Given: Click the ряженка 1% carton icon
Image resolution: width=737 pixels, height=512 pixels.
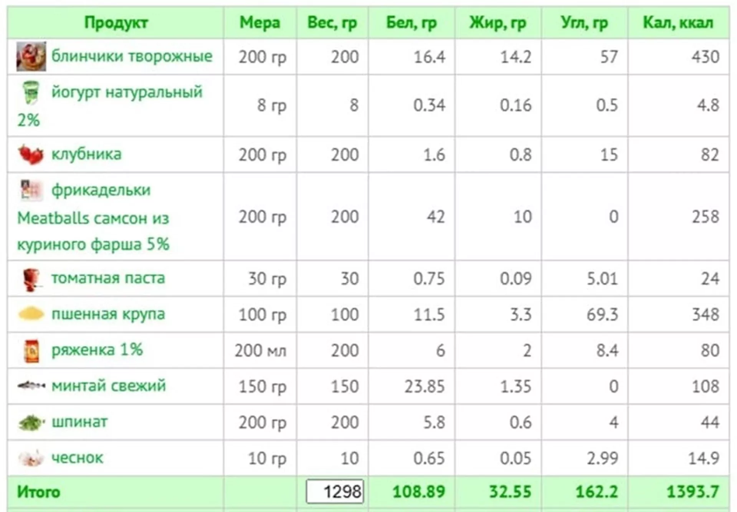Looking at the screenshot, I should tap(31, 351).
